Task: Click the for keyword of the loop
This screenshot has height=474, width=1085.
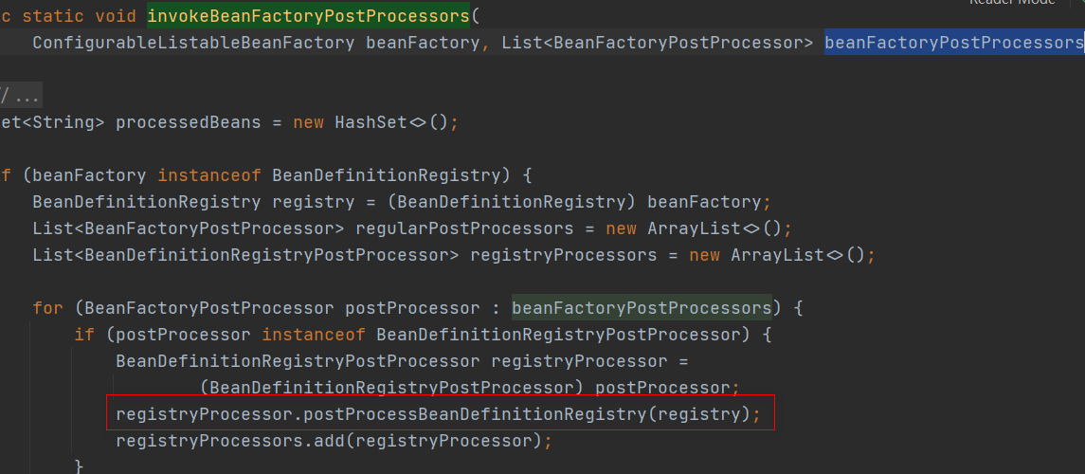Action: click(47, 308)
